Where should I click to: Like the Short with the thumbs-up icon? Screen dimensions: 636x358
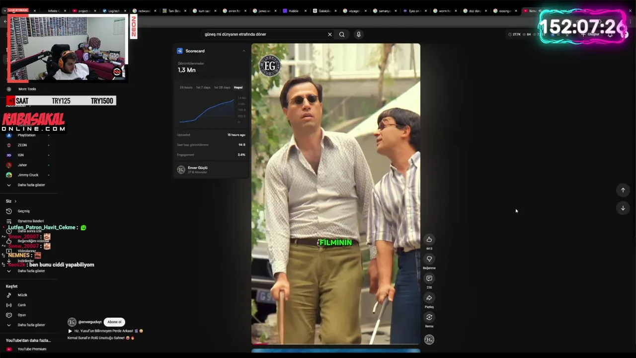click(x=429, y=239)
